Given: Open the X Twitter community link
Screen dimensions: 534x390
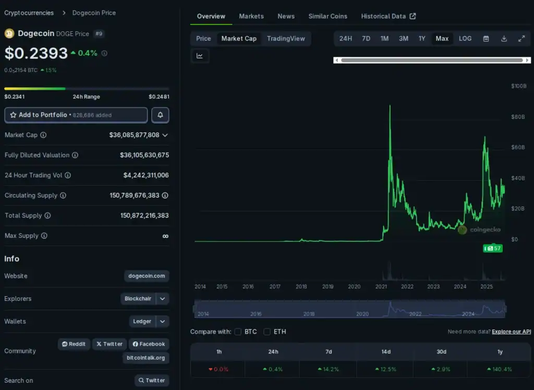Looking at the screenshot, I should [x=110, y=344].
